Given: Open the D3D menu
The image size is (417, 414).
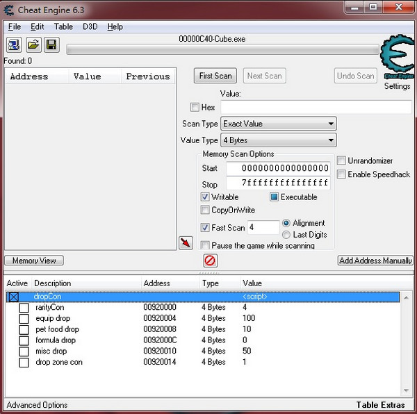Looking at the screenshot, I should (x=90, y=26).
